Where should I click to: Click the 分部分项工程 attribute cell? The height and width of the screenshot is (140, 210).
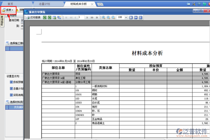click(x=83, y=82)
